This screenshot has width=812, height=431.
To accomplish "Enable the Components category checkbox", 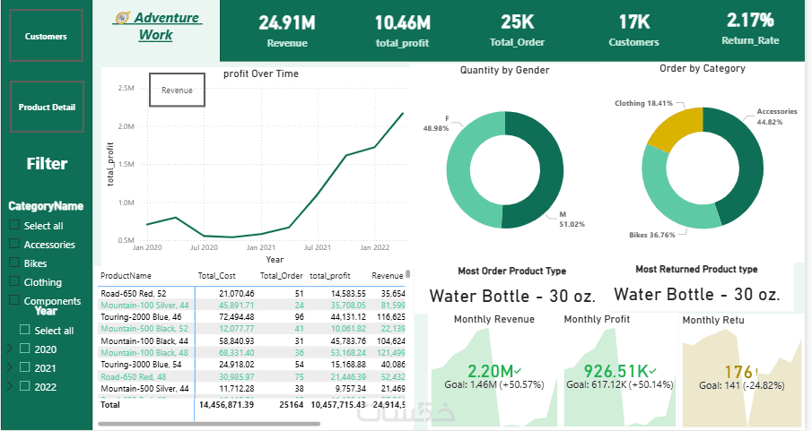I will click(x=14, y=300).
